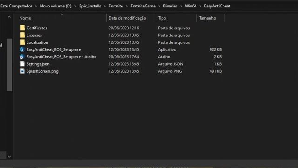Screen dimensions: 298x168
Task: Click the 2 KB size value
Action: click(x=217, y=57)
